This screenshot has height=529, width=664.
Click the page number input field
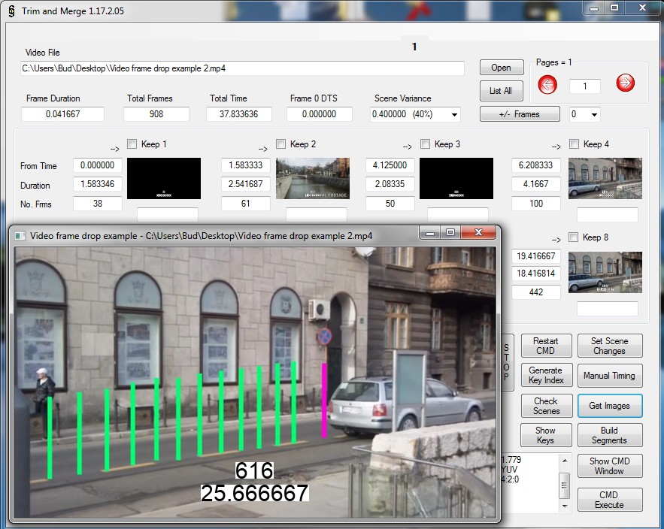pyautogui.click(x=585, y=86)
